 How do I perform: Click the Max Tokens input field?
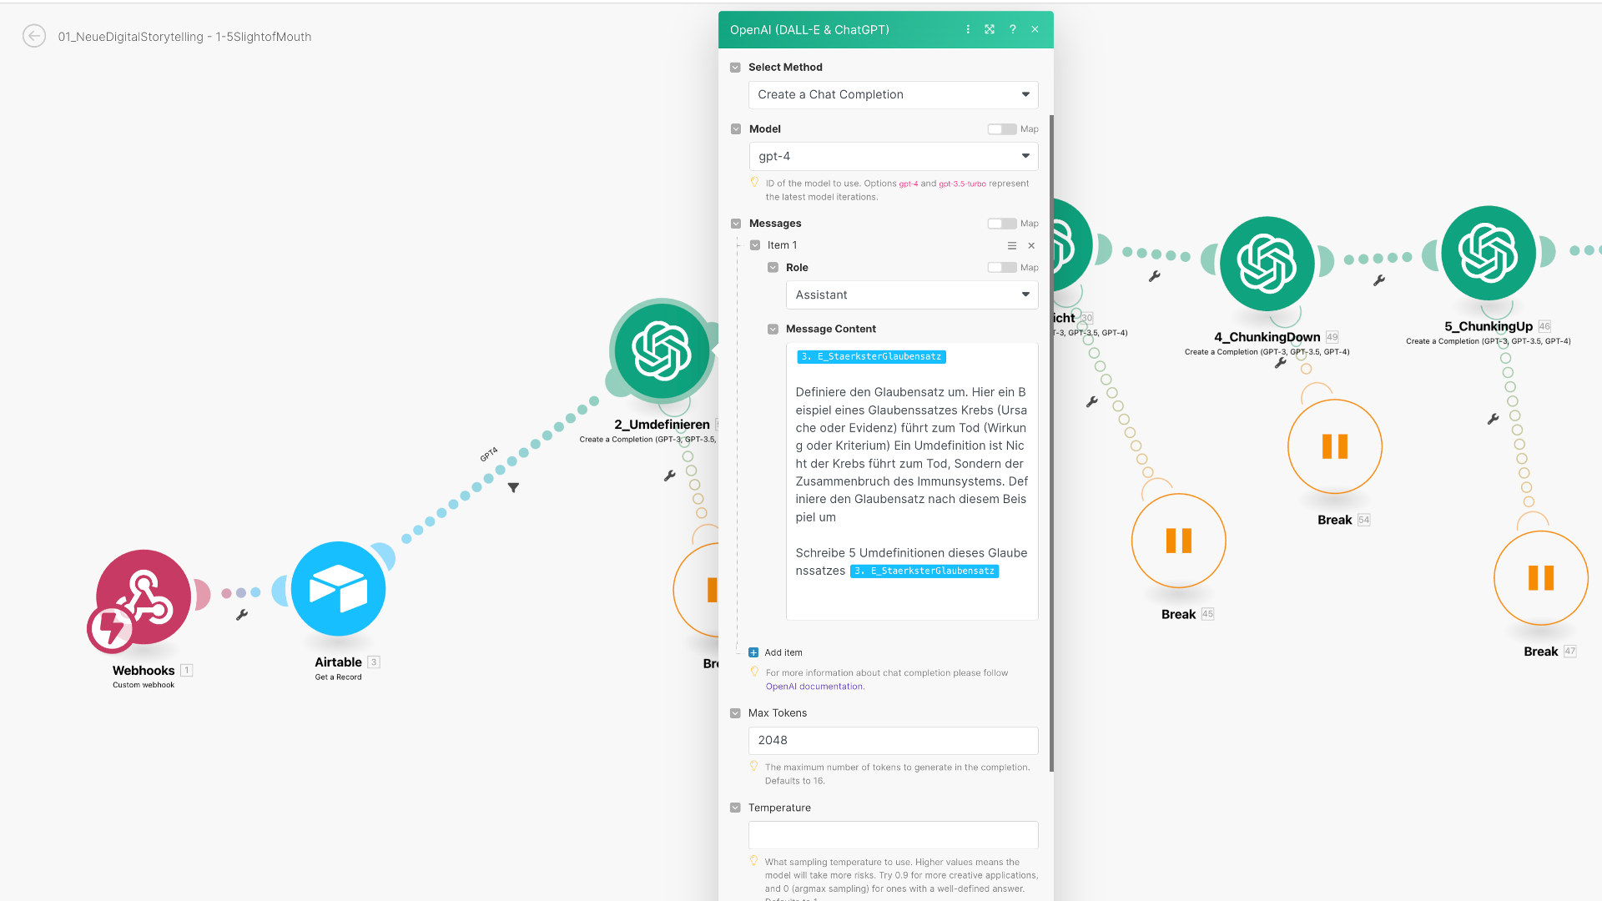(893, 740)
